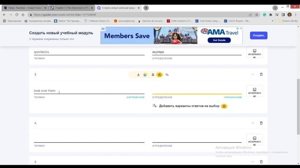Screen dimensions: 300x168
Task: Focus the term field with look over them
Action: pos(89,91)
